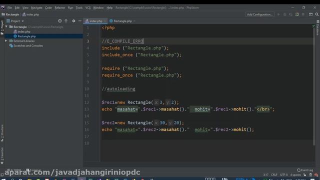Screen dimensions: 320x180
Task: Open Search Everywhere magnifier icon
Action: [x=316, y=14]
